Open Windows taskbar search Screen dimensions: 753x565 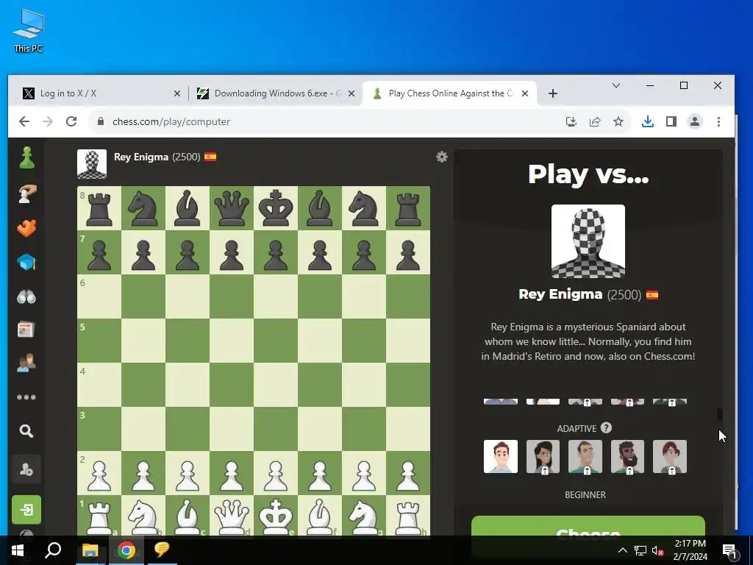pyautogui.click(x=53, y=550)
